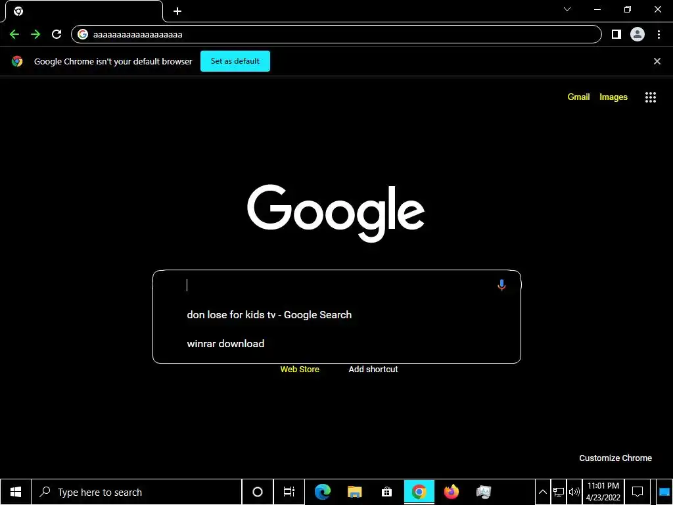Choose the 'winrar download' suggestion

337,343
